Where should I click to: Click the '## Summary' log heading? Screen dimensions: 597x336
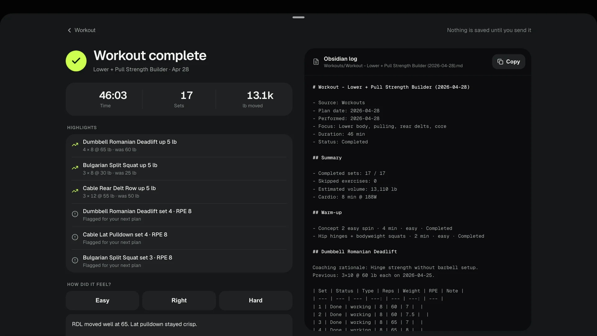(327, 158)
